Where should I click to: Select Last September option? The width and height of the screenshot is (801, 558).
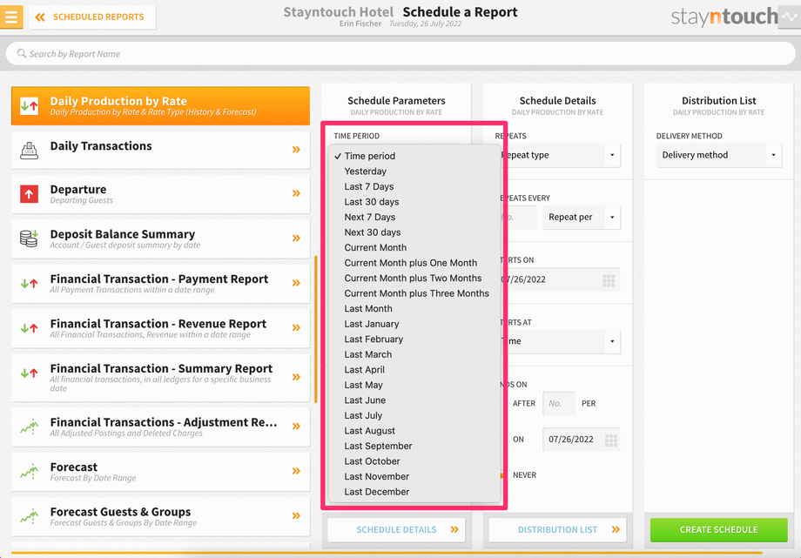(x=414, y=446)
